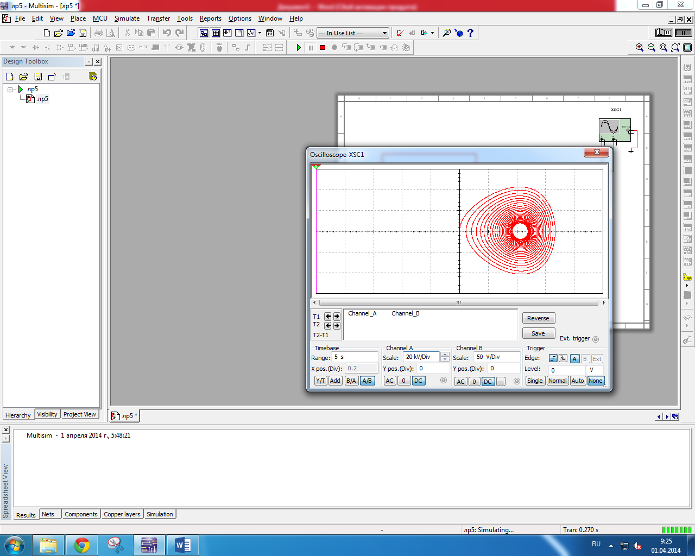Save the current design
The height and width of the screenshot is (556, 695).
pos(83,33)
